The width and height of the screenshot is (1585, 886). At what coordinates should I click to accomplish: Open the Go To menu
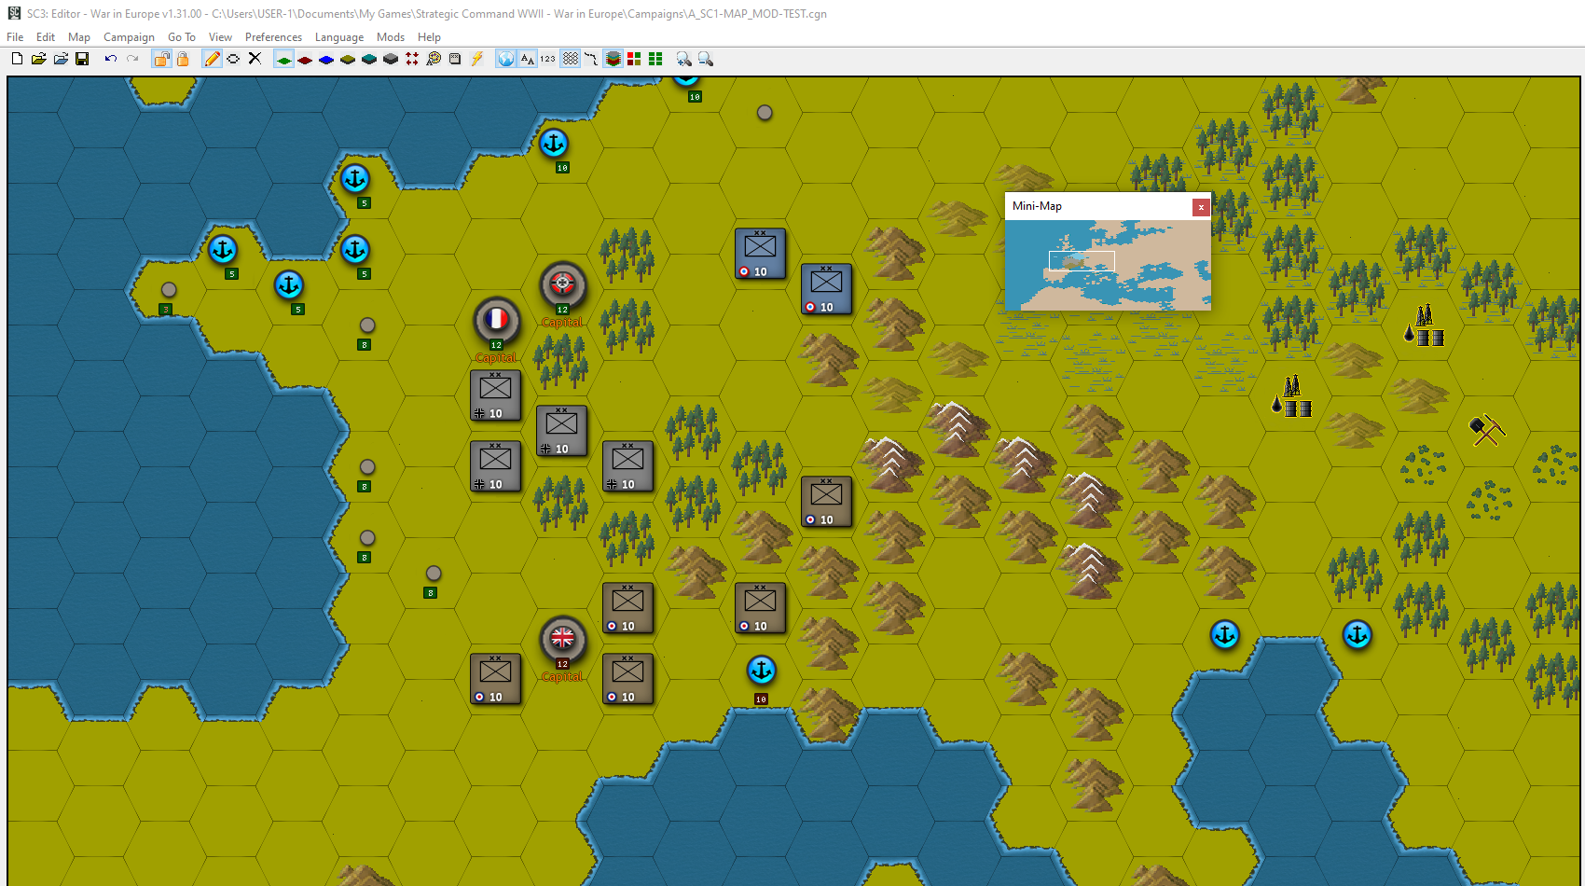point(182,37)
